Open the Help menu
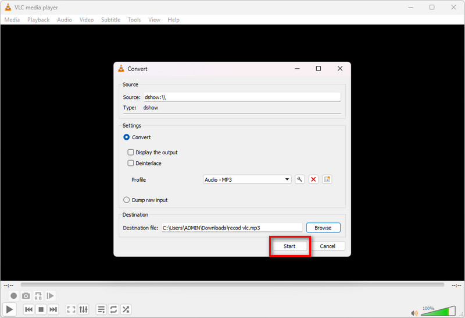Screen dimensions: 465x318 [x=173, y=20]
